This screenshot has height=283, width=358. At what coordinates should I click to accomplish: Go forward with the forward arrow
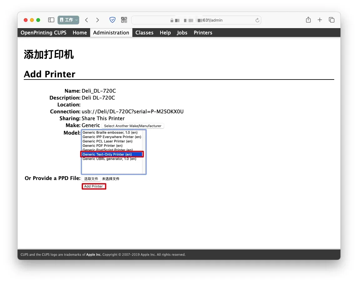98,20
